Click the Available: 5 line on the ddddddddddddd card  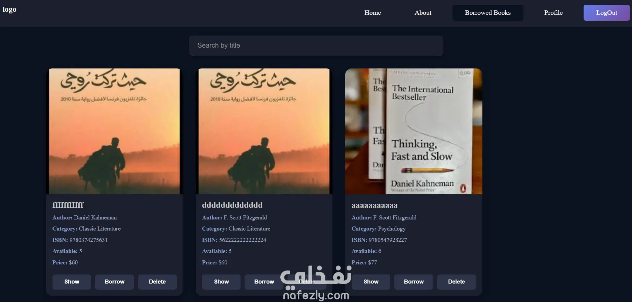point(217,251)
